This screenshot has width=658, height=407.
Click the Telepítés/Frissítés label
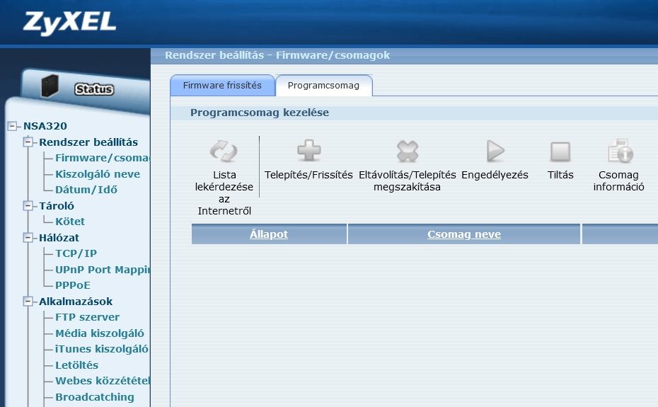[308, 175]
